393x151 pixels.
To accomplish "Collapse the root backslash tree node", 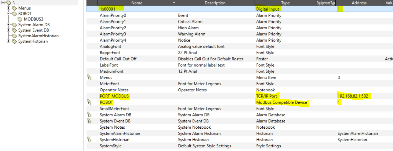I will pos(3,2).
